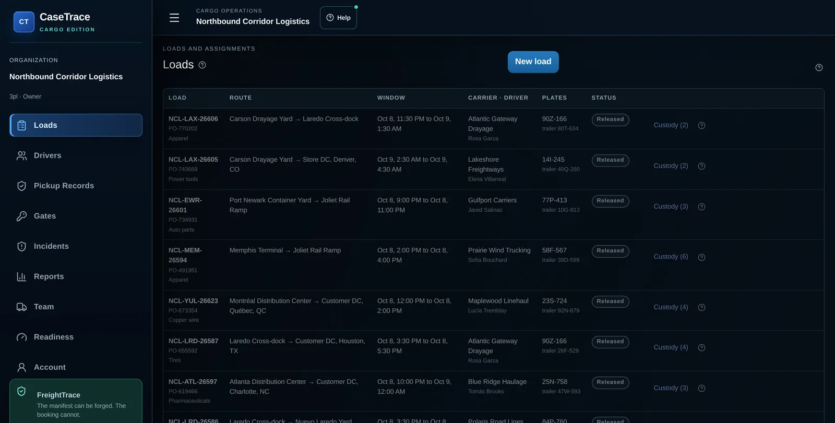Click the FreightTrace shield icon

click(21, 391)
